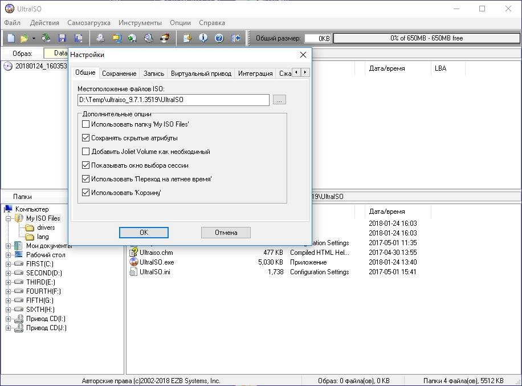
Task: Click the disc icon of image 20180124_160353
Action: tap(8, 66)
